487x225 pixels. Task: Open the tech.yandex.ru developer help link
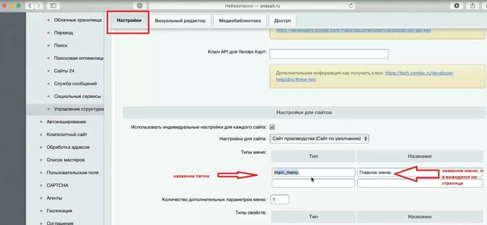pos(419,73)
